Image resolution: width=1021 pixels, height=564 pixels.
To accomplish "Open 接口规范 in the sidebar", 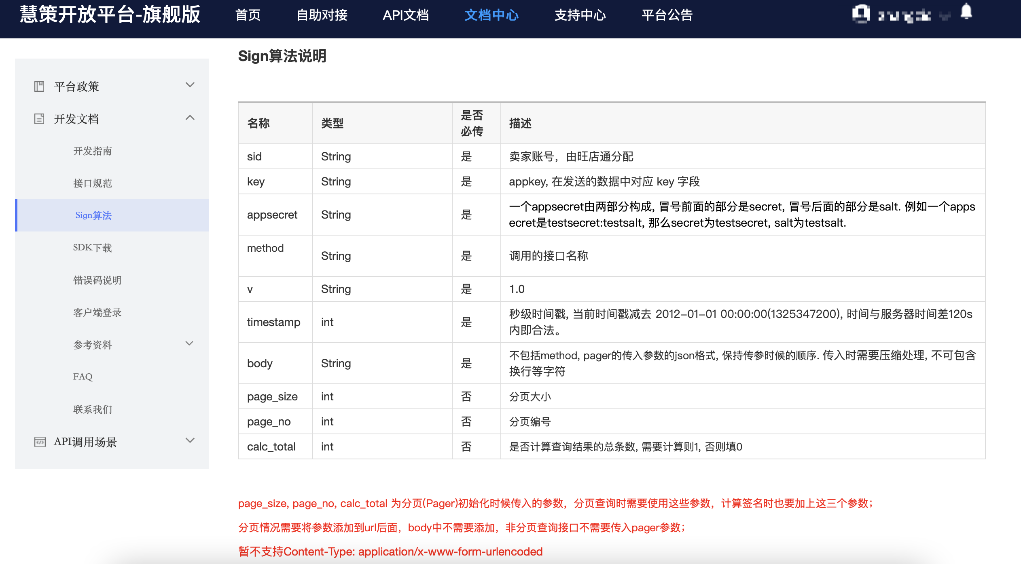I will pyautogui.click(x=93, y=183).
